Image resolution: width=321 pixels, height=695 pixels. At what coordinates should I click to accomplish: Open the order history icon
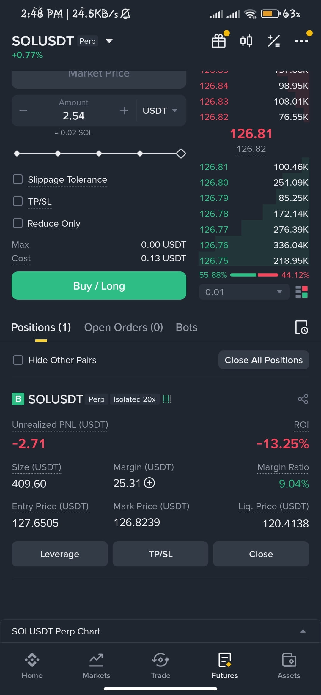click(301, 327)
